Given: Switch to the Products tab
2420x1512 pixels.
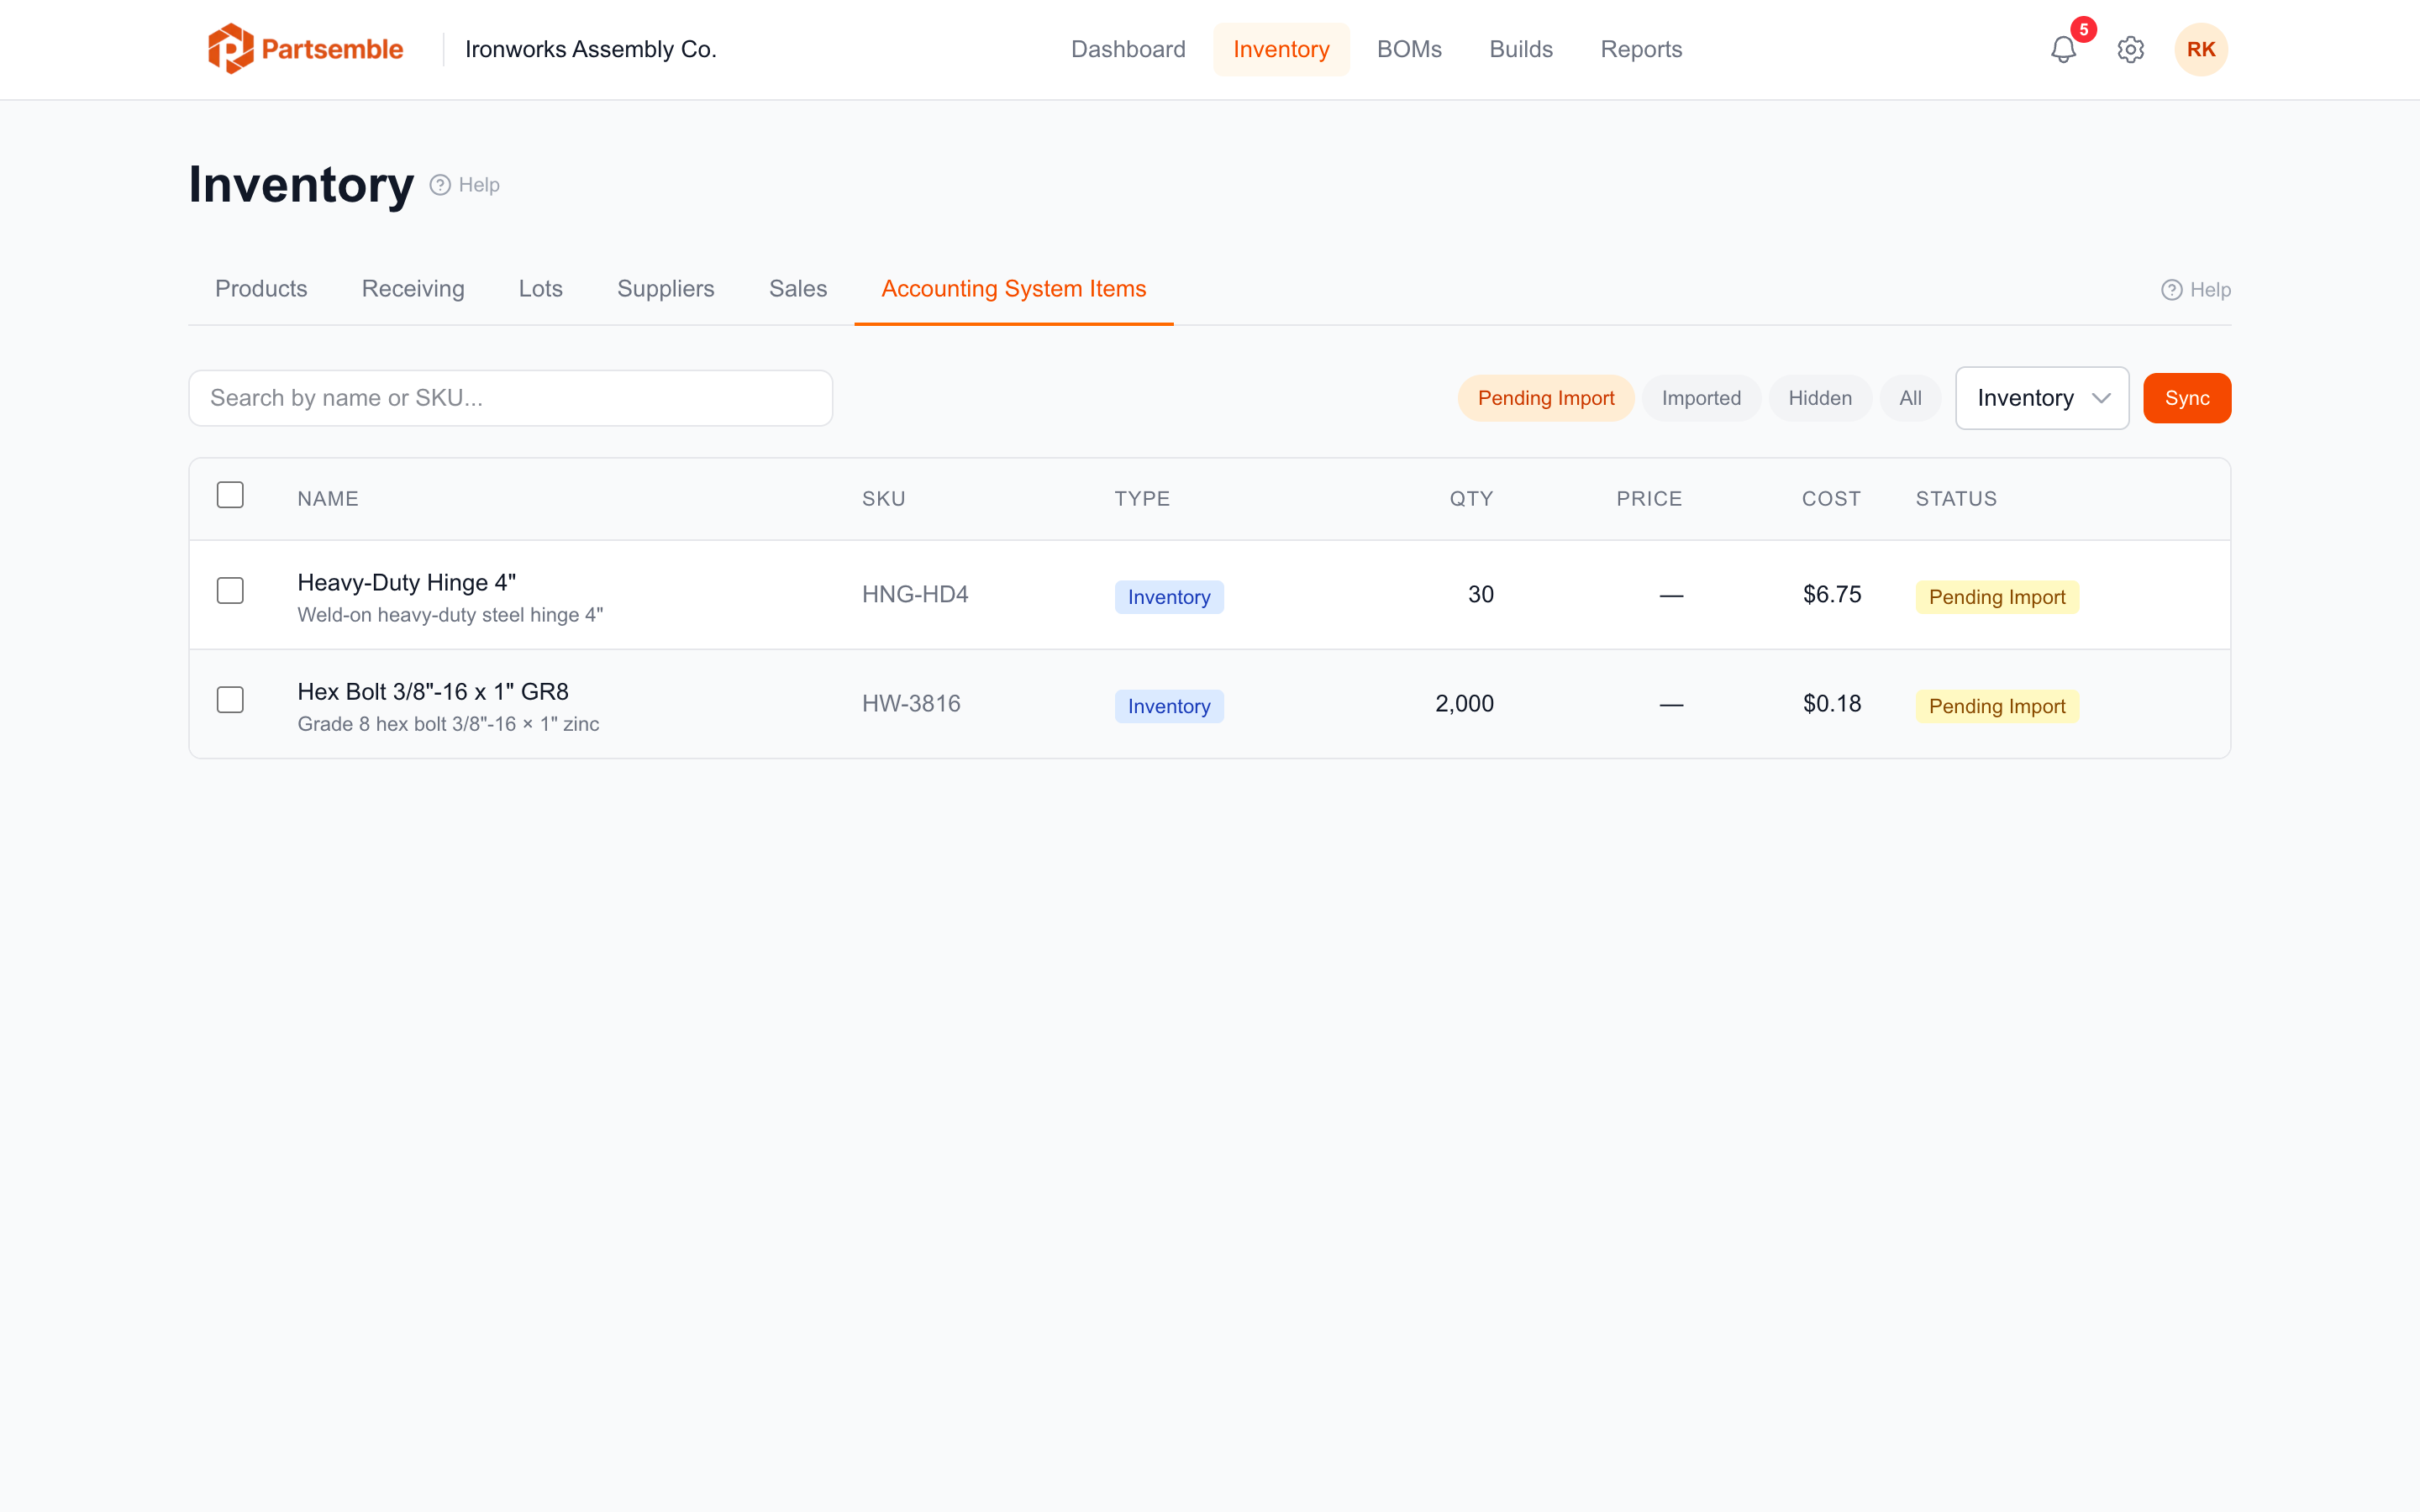Looking at the screenshot, I should 261,289.
